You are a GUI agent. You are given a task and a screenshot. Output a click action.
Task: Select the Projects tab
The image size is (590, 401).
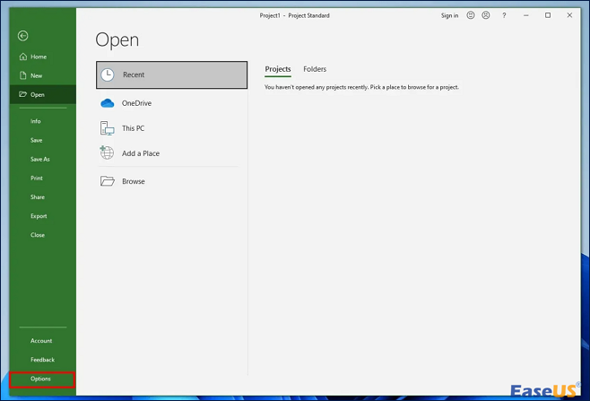click(278, 69)
